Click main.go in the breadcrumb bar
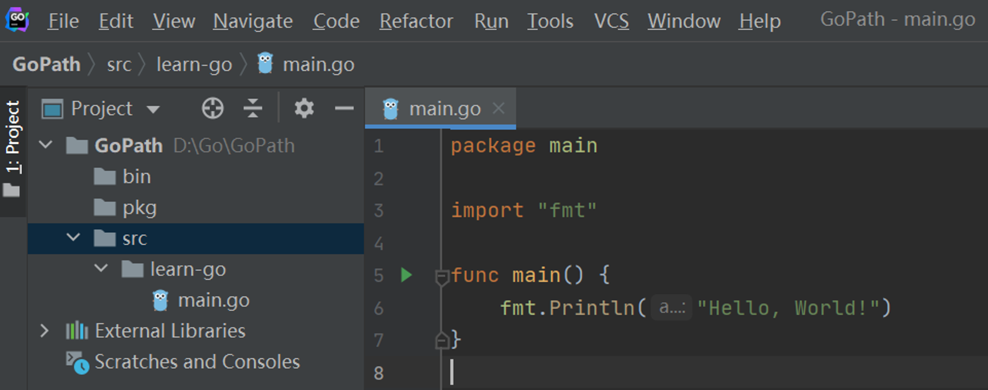Screen dimensions: 988x390 [319, 64]
